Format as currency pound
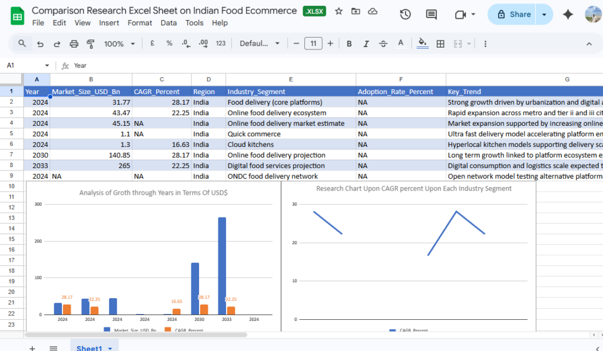 click(x=153, y=44)
